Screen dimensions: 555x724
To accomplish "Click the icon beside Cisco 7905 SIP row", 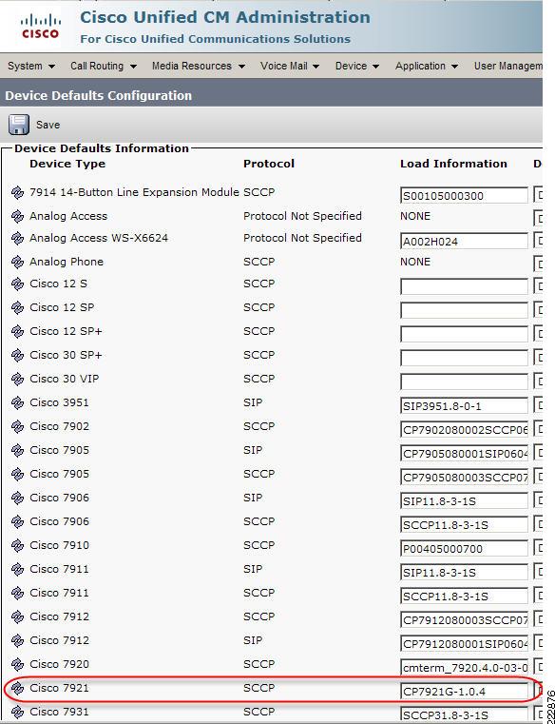I will pos(17,450).
